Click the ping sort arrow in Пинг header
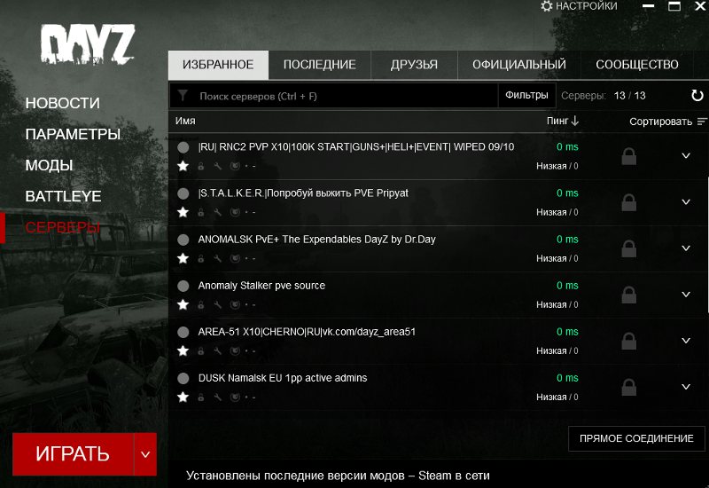This screenshot has height=488, width=709. (x=575, y=121)
